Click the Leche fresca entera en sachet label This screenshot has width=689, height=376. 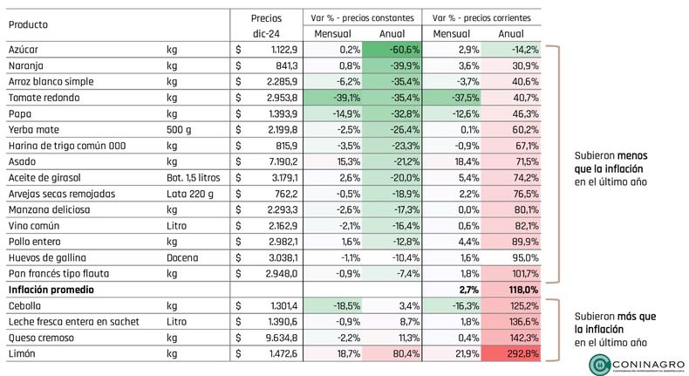pos(74,322)
